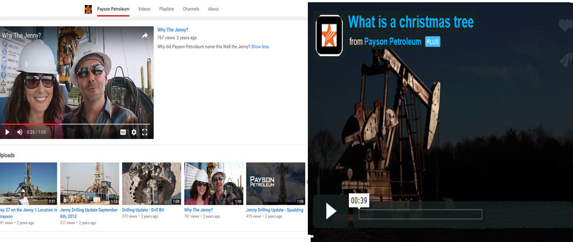Screen dimensions: 573x242
Task: Click the Payson Petroleum channel logo icon
Action: pyautogui.click(x=88, y=9)
